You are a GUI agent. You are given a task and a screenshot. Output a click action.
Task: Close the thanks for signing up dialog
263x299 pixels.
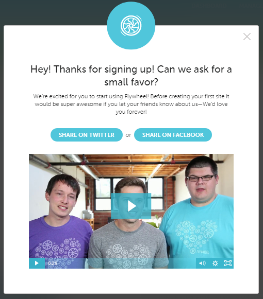tap(247, 37)
